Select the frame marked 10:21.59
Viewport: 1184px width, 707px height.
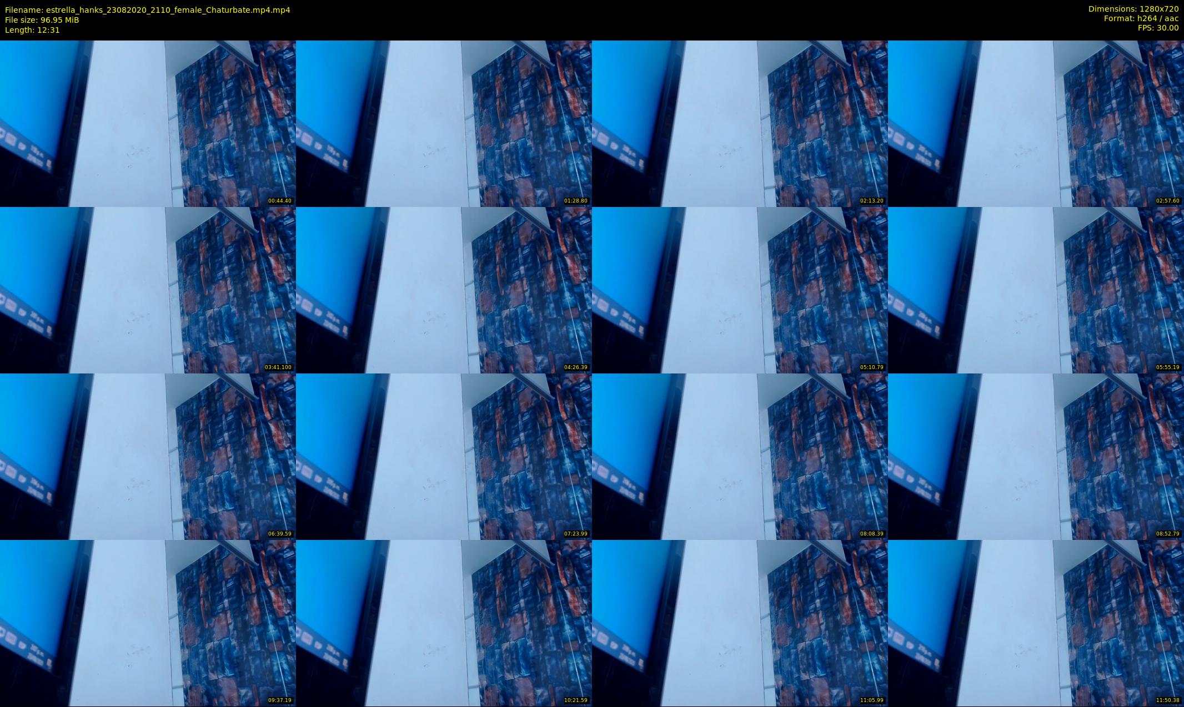[444, 623]
